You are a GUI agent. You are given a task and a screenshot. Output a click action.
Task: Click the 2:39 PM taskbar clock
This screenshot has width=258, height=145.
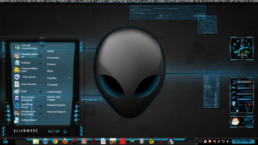[243, 141]
